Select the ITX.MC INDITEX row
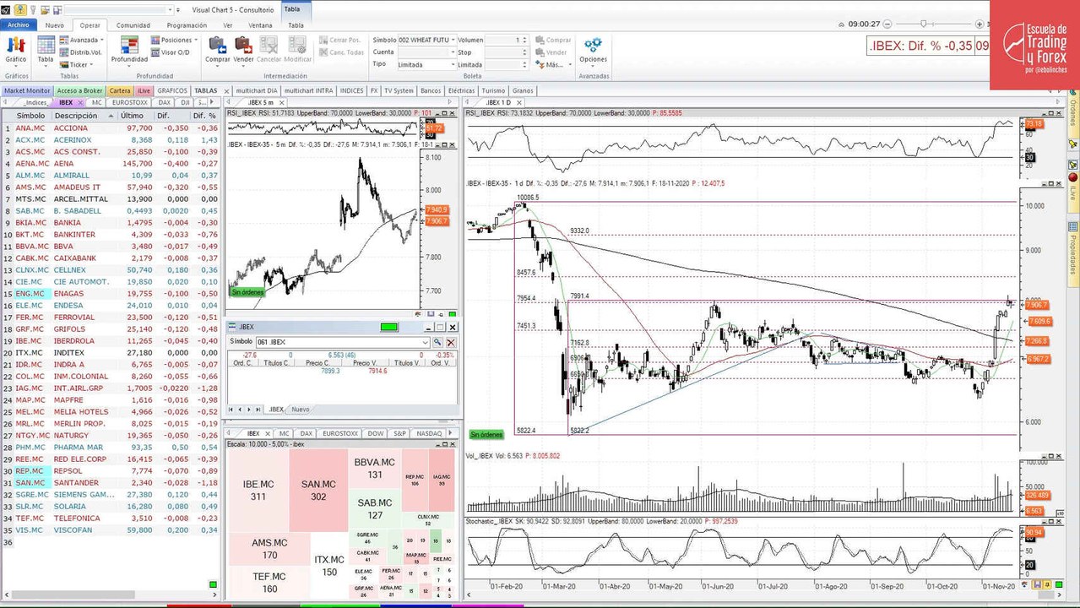Screen dimensions: 1080x608 click(111, 352)
